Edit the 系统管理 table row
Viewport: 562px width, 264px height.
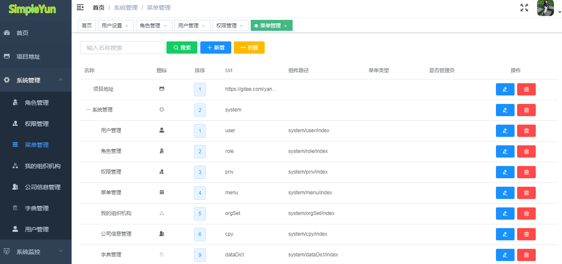click(x=505, y=110)
